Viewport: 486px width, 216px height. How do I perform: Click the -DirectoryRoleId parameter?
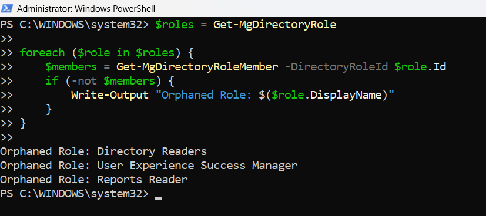pyautogui.click(x=336, y=66)
